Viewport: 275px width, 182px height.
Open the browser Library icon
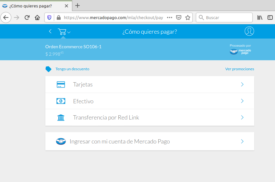pyautogui.click(x=260, y=17)
